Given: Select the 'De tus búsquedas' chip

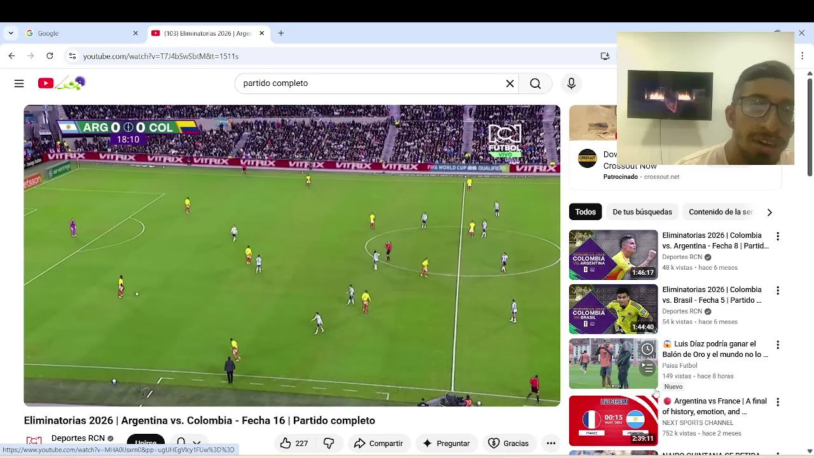Looking at the screenshot, I should click(642, 212).
